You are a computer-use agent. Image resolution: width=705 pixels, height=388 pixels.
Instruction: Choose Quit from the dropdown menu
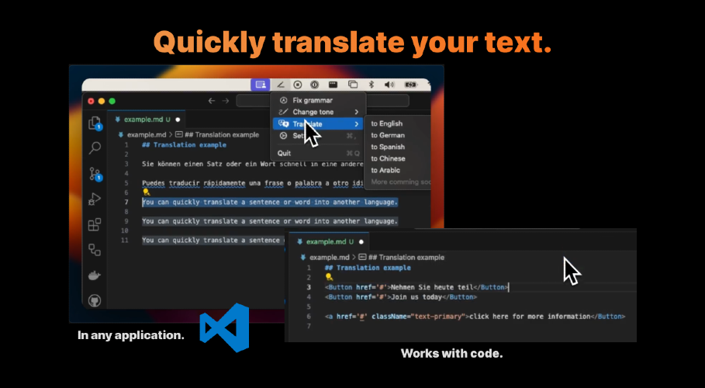pyautogui.click(x=318, y=153)
